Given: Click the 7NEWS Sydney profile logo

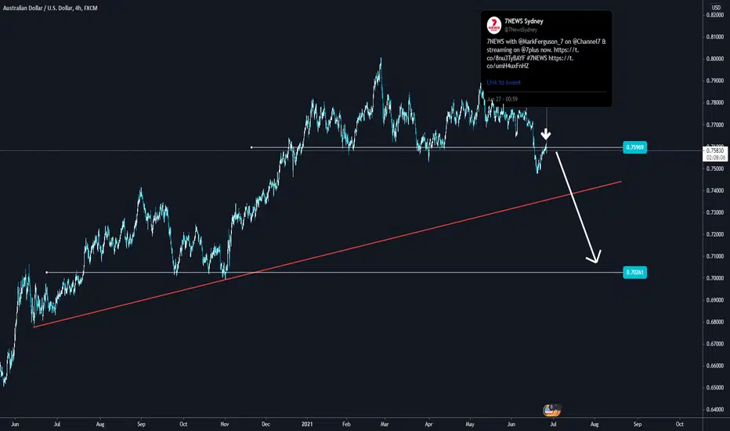Looking at the screenshot, I should coord(493,25).
